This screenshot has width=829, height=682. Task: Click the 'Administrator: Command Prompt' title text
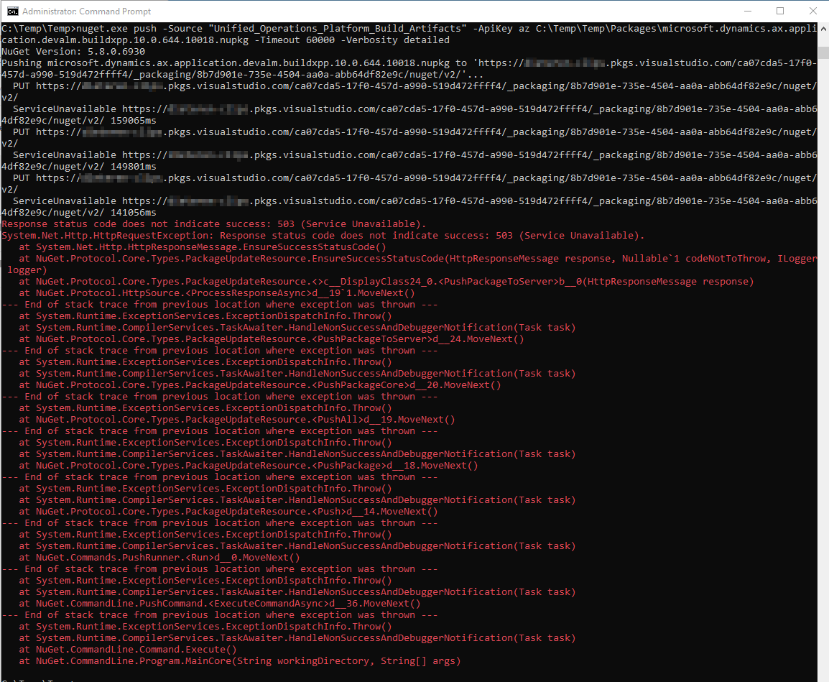[x=87, y=11]
